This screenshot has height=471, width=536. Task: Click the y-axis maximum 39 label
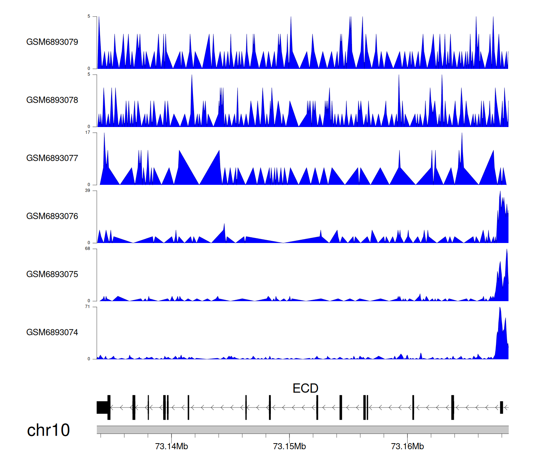click(88, 191)
